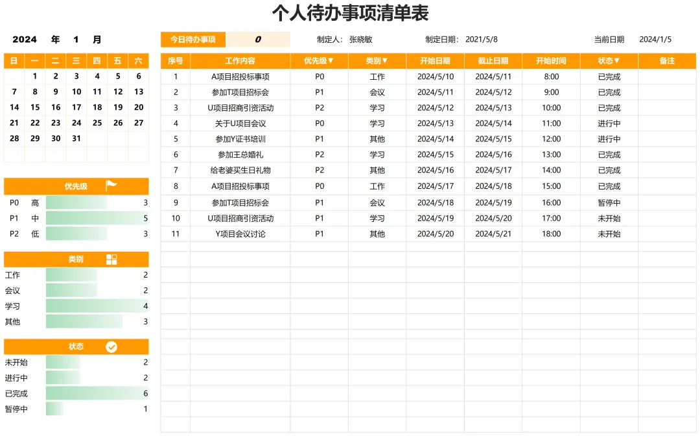Select the 截止日期 column header

click(x=493, y=61)
